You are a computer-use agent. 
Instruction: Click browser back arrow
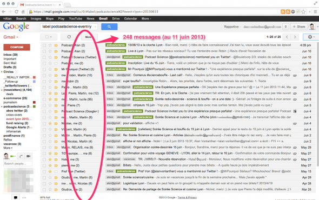(x=4, y=11)
